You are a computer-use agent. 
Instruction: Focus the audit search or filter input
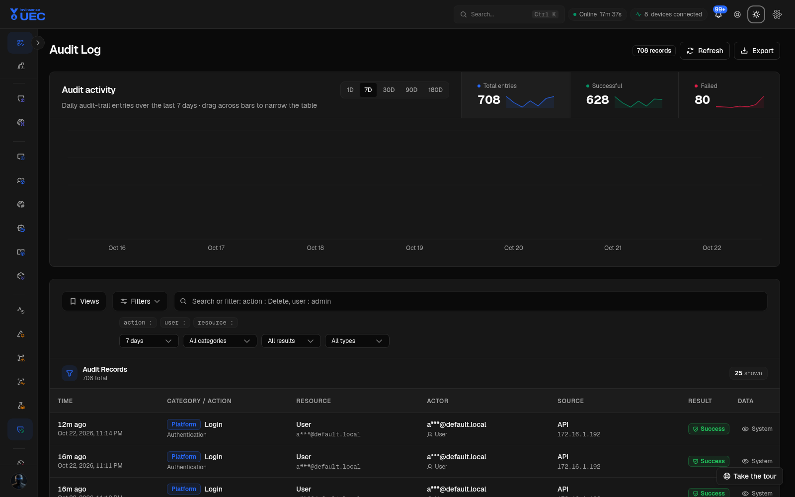tap(471, 301)
